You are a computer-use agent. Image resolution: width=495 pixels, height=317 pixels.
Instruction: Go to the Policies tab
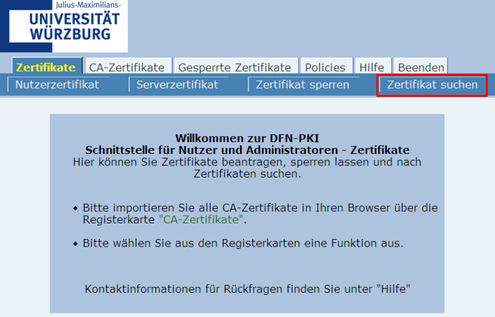(326, 67)
